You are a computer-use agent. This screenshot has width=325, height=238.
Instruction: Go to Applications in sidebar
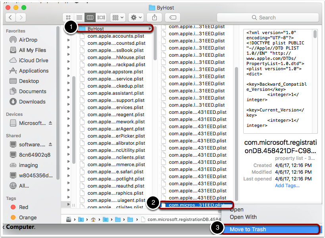34,71
